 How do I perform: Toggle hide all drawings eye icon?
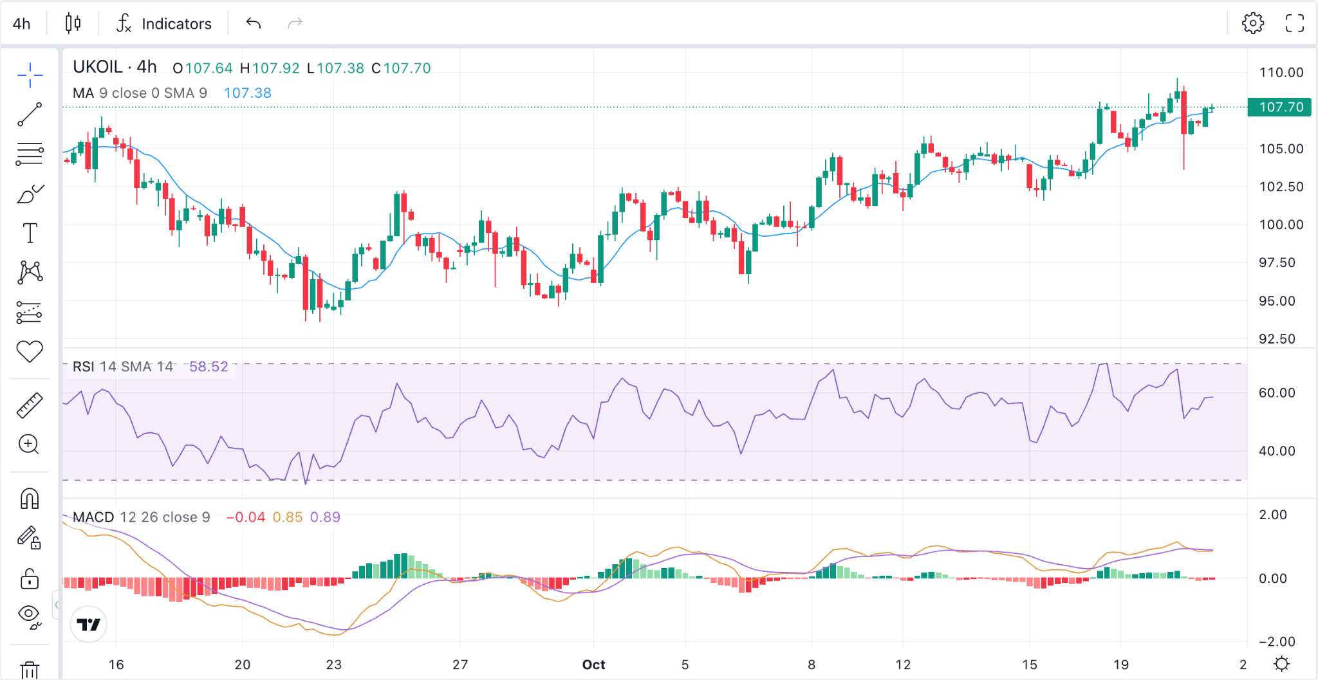click(30, 616)
